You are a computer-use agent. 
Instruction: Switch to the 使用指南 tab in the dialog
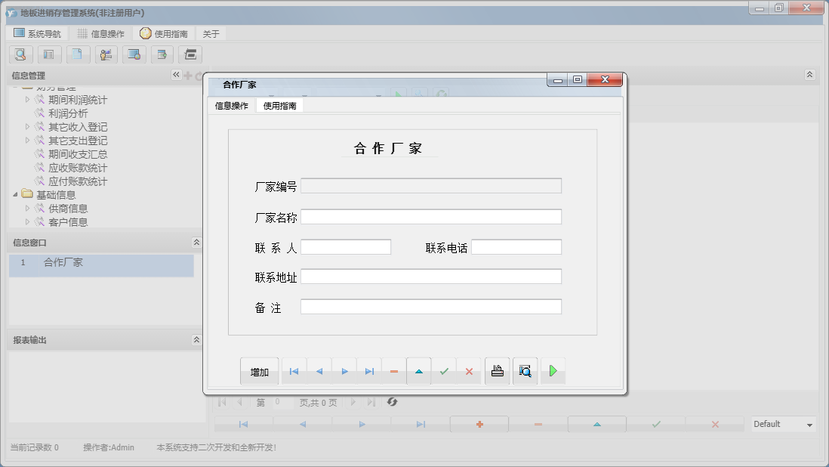point(280,104)
